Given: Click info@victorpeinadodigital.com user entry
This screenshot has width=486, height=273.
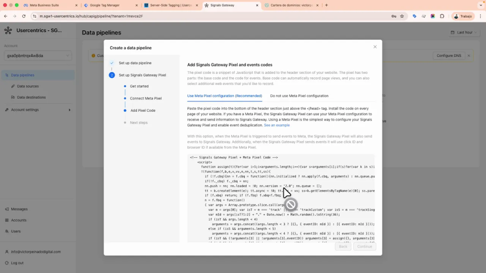Looking at the screenshot, I should coord(36,252).
